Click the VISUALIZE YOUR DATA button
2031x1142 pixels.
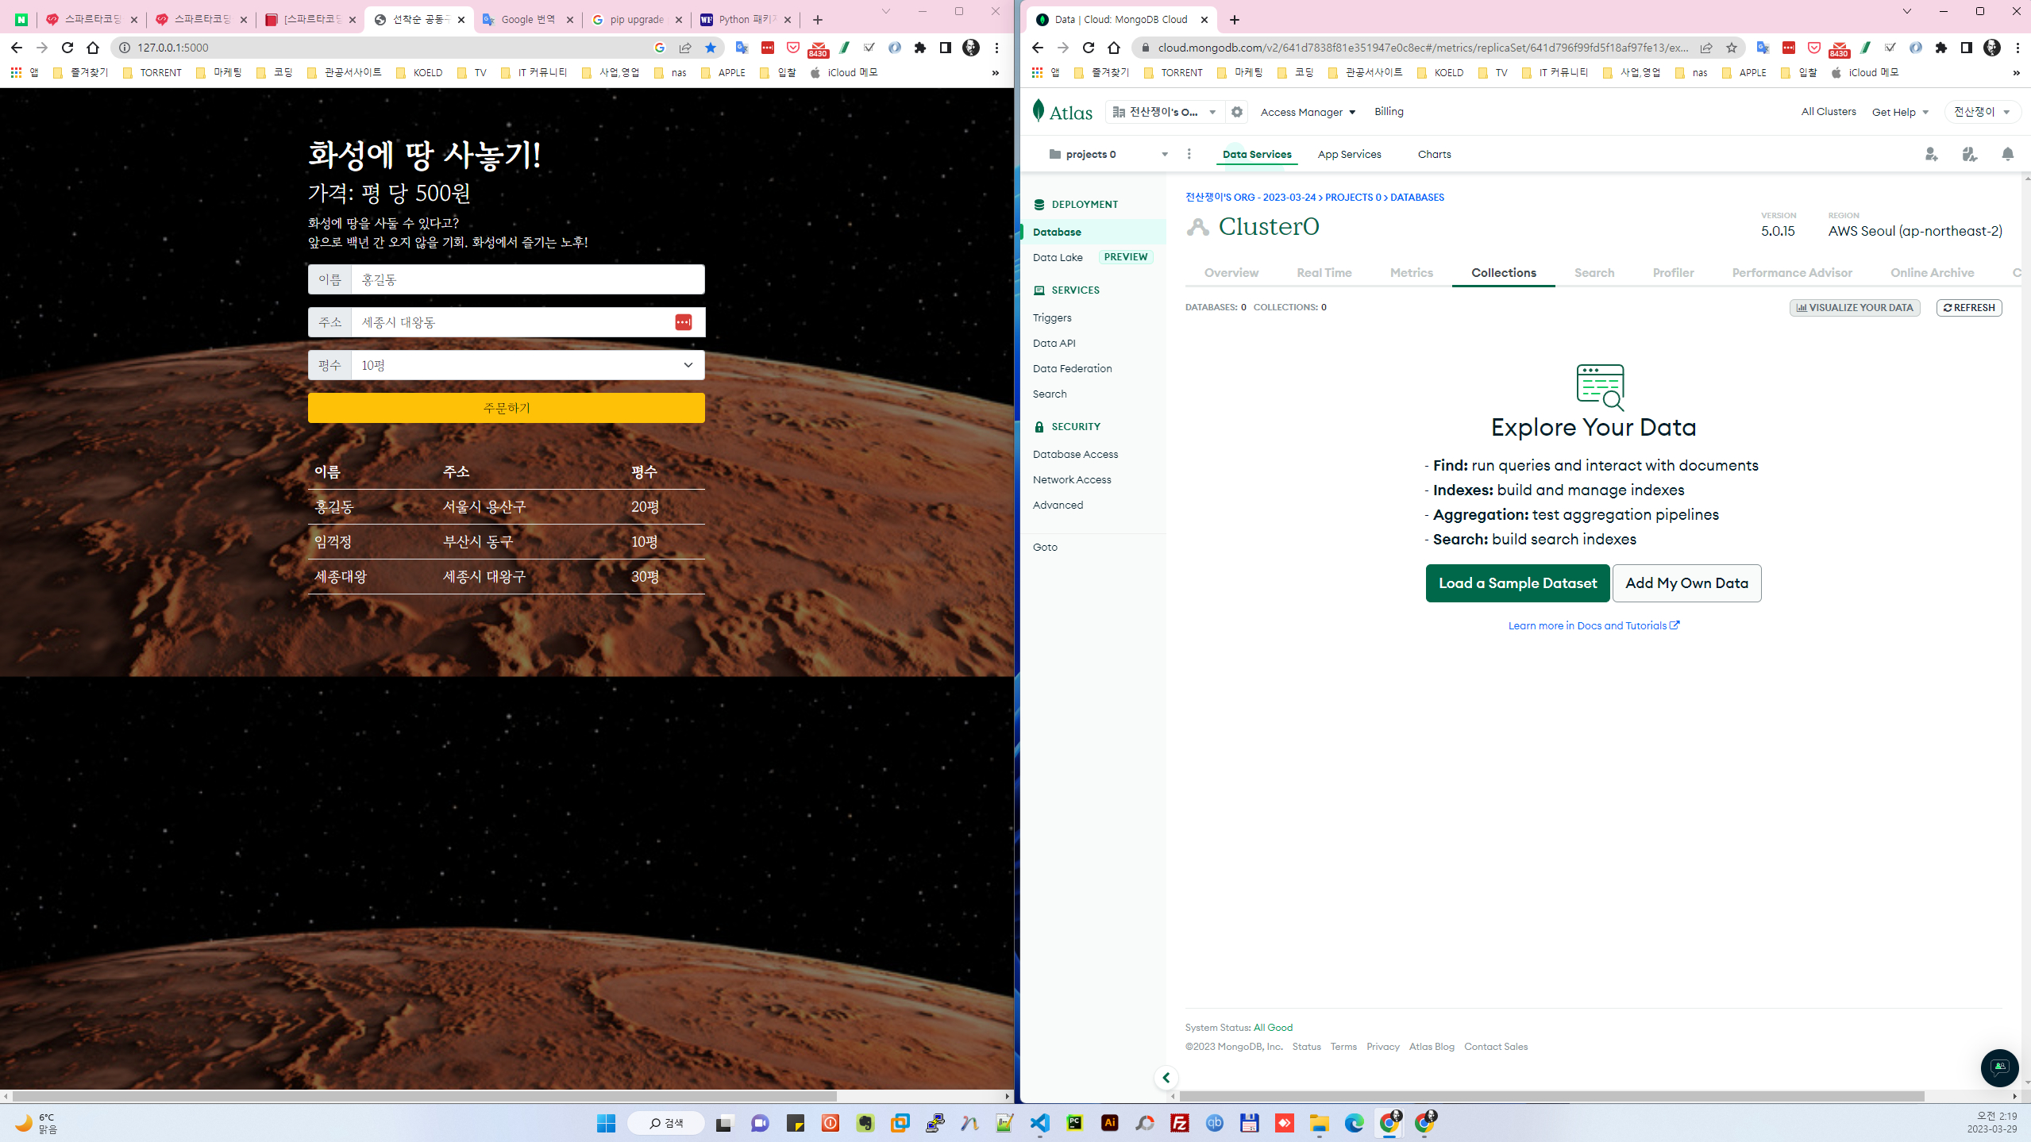tap(1854, 308)
